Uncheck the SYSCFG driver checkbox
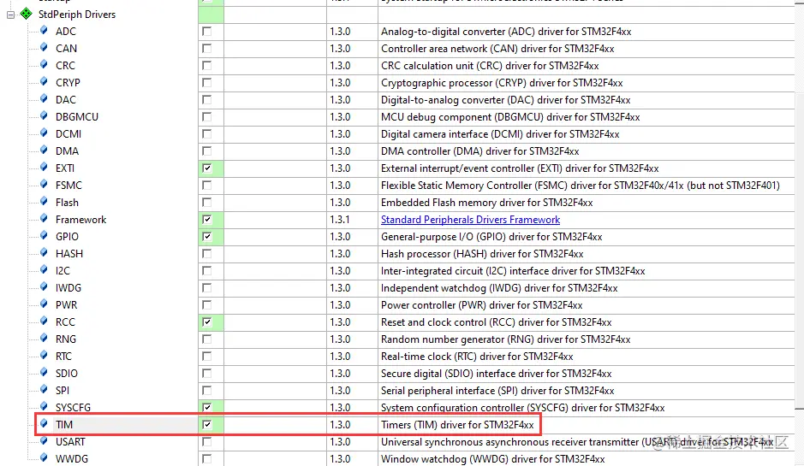The height and width of the screenshot is (466, 804). coord(206,407)
